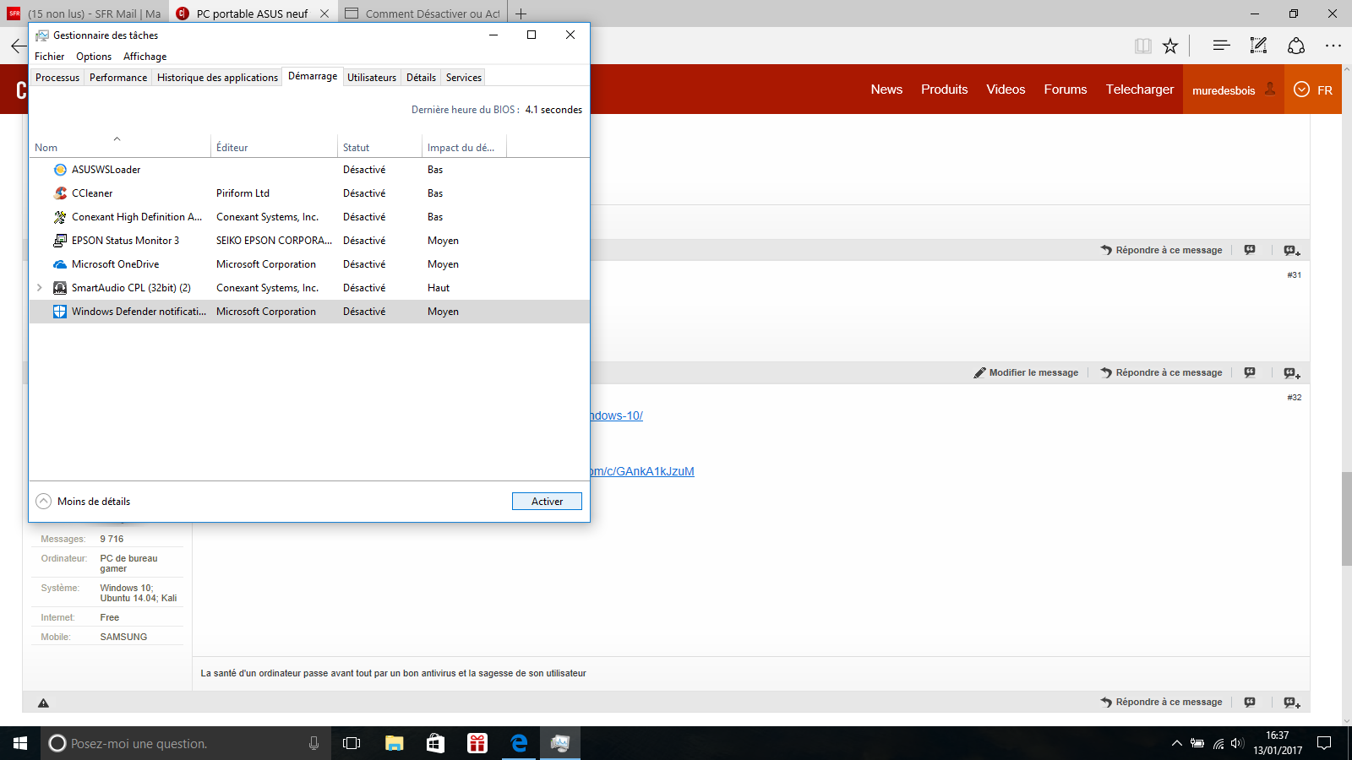Add page to favorites with star icon
The height and width of the screenshot is (760, 1352).
1170,46
